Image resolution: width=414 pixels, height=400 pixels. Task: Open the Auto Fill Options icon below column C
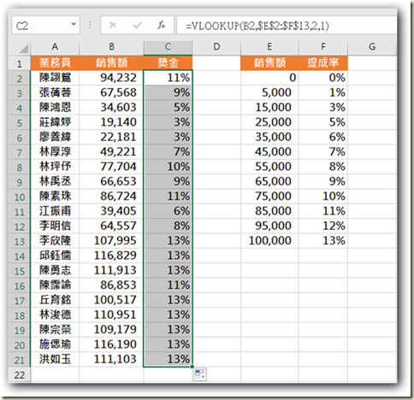pyautogui.click(x=199, y=374)
